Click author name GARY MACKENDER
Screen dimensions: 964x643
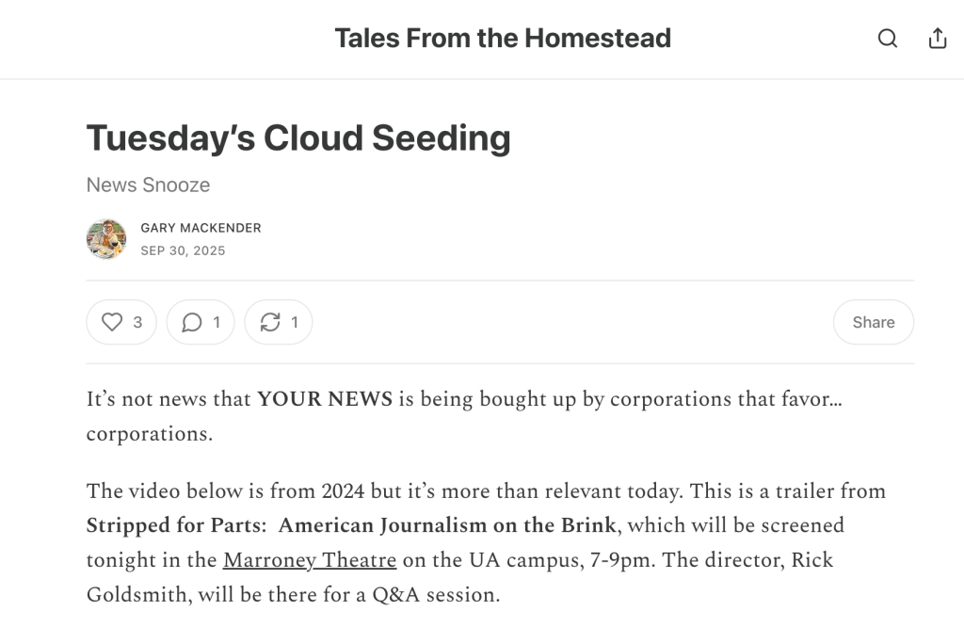click(x=201, y=228)
